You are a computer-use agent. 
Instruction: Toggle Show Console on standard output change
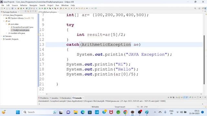[x=184, y=97]
